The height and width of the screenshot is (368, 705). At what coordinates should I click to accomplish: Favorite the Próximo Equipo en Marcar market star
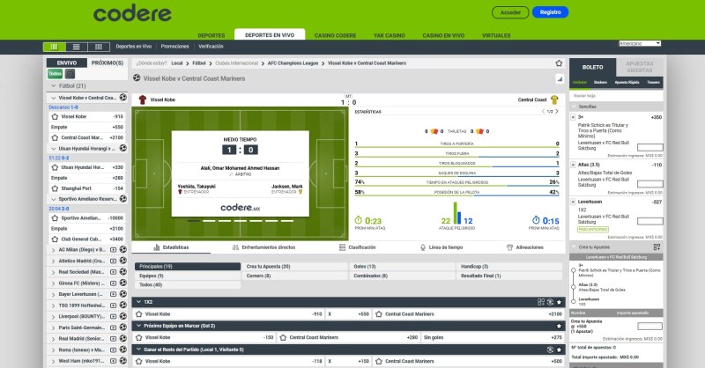click(x=559, y=326)
